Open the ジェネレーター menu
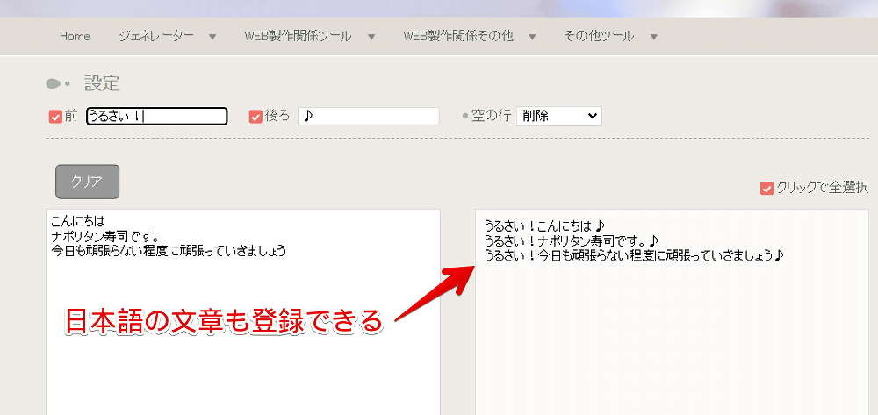The image size is (878, 415). [x=156, y=36]
